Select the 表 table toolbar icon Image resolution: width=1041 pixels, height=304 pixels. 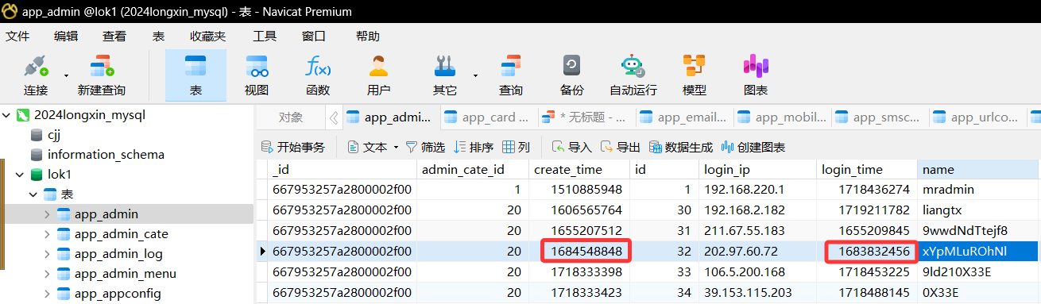pyautogui.click(x=195, y=75)
